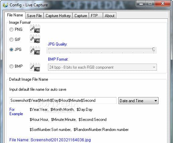Click the JPG camera format icon
This screenshot has width=173, height=143.
pyautogui.click(x=35, y=50)
